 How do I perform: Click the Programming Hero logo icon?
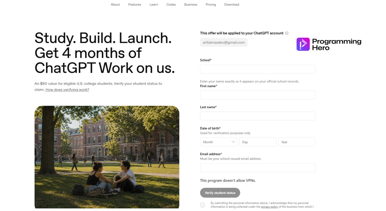tap(303, 44)
